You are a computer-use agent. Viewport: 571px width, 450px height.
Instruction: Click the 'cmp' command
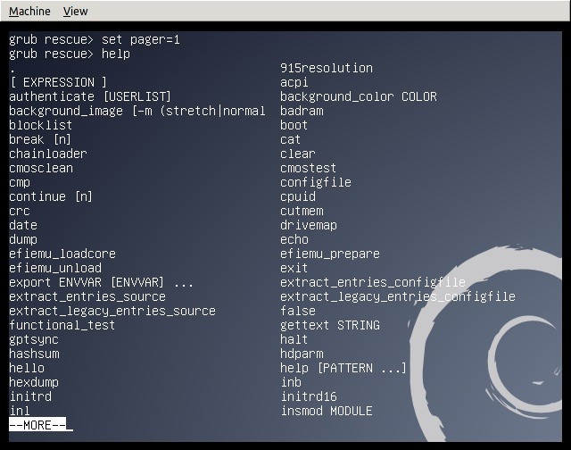tap(20, 182)
